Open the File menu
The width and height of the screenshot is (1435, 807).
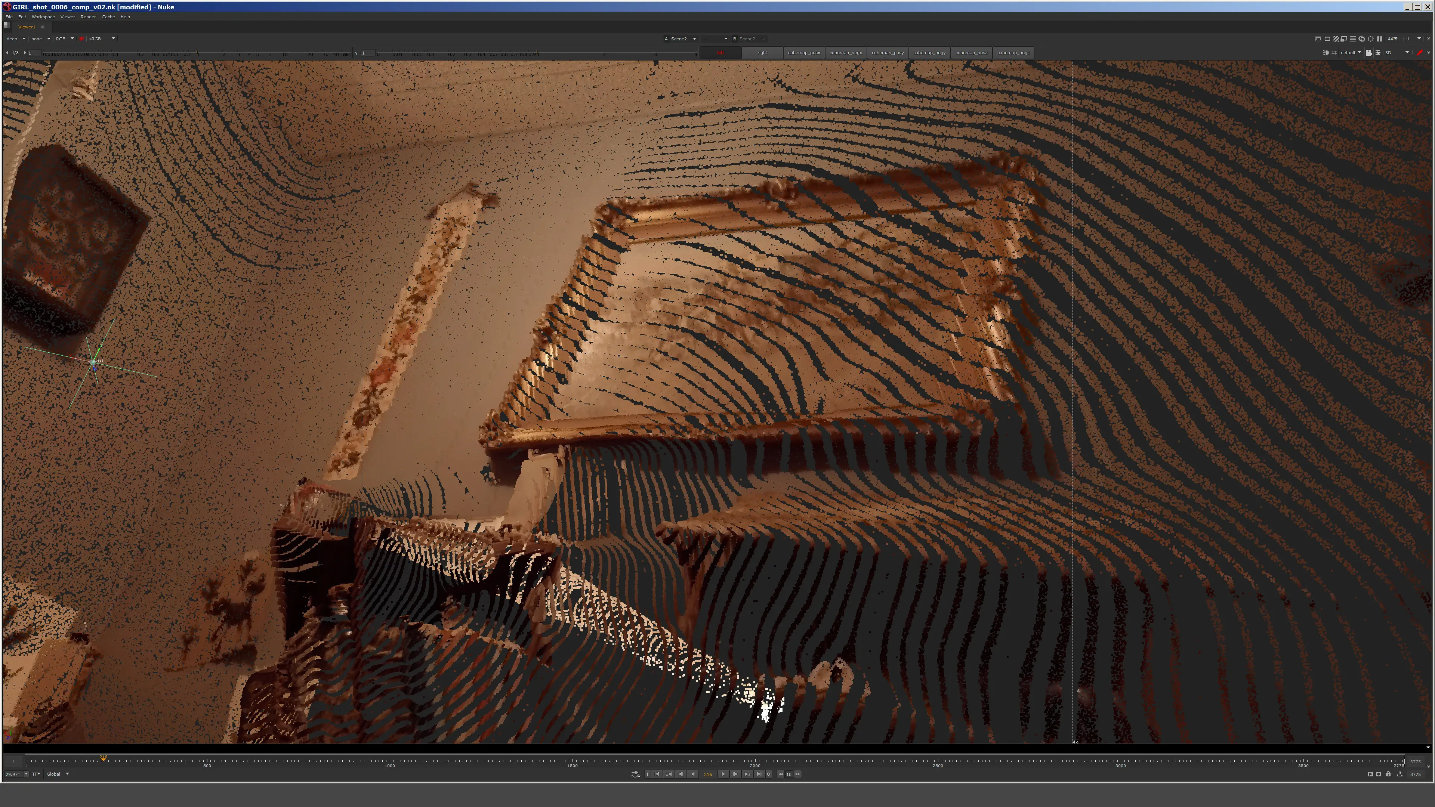click(9, 17)
